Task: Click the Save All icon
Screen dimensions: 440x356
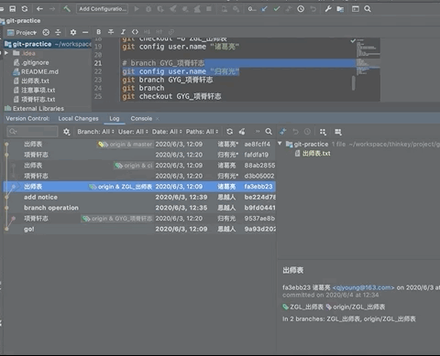Action: click(13, 9)
